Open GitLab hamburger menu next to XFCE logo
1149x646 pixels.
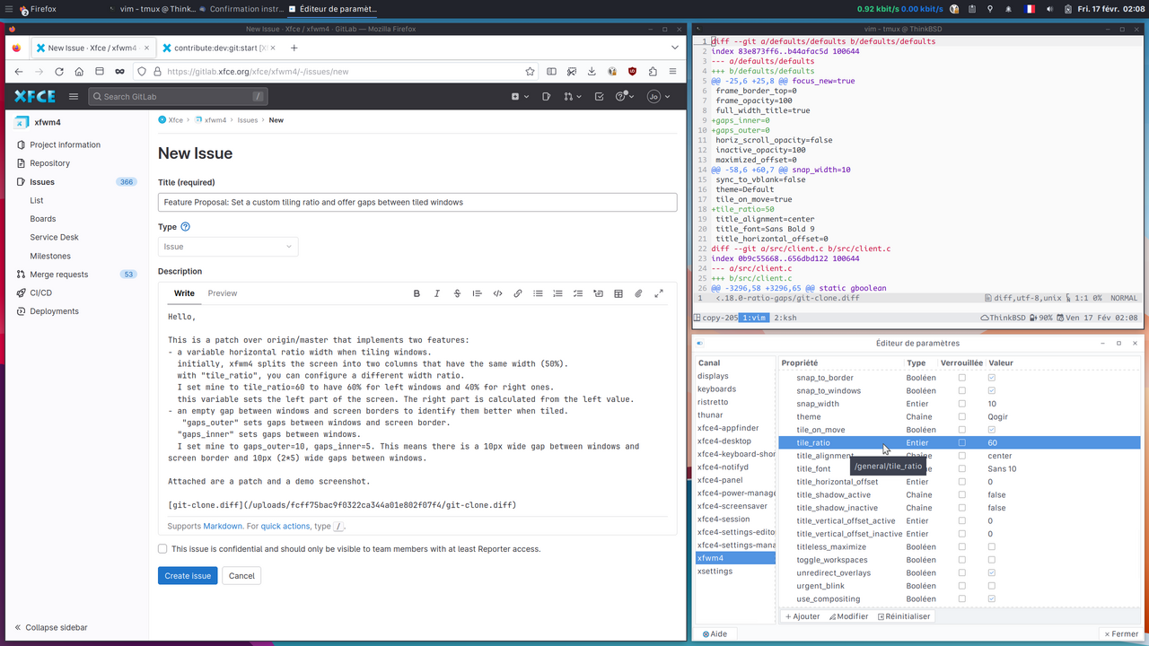click(74, 96)
